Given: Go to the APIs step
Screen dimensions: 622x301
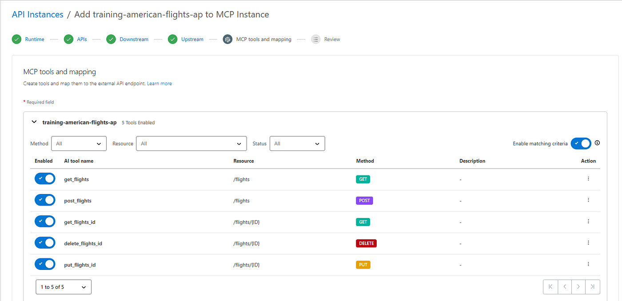Looking at the screenshot, I should coord(82,39).
